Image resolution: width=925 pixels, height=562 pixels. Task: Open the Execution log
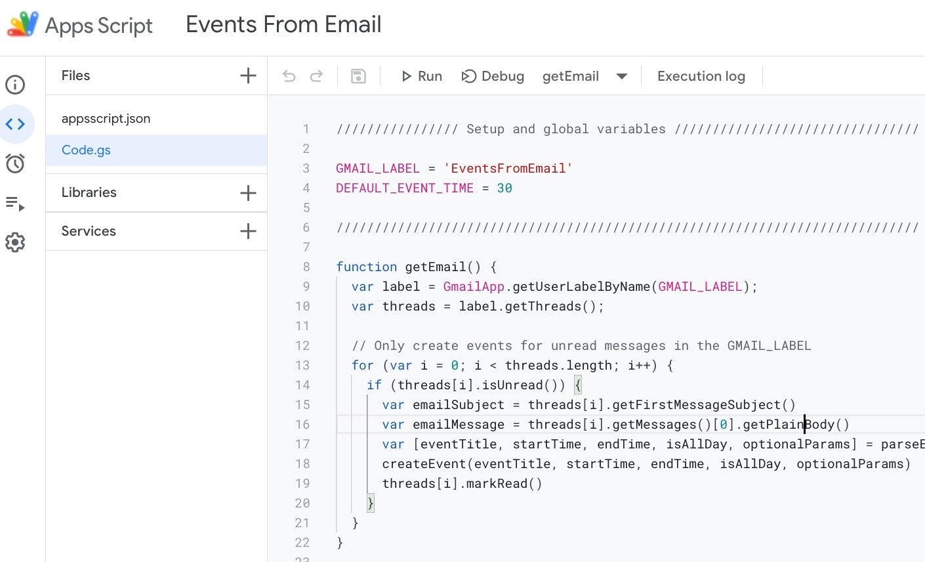coord(701,76)
